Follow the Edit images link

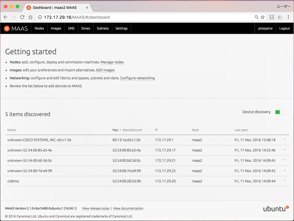point(105,70)
